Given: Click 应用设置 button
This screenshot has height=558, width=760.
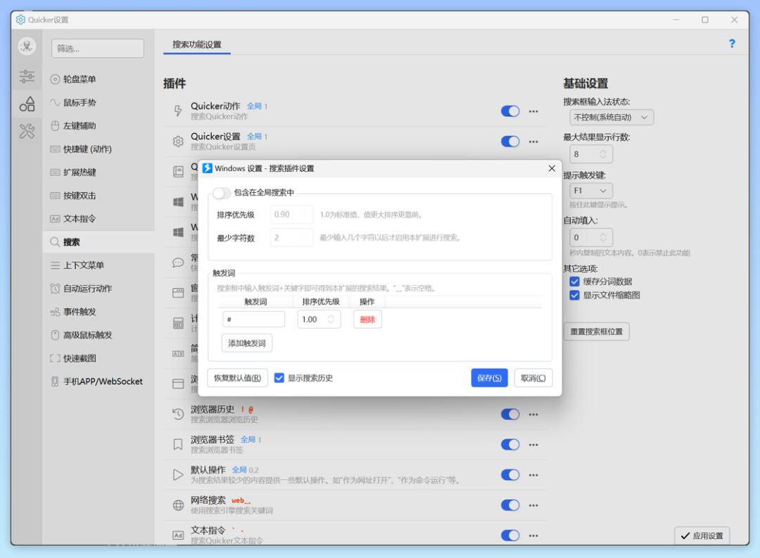Looking at the screenshot, I should click(702, 535).
